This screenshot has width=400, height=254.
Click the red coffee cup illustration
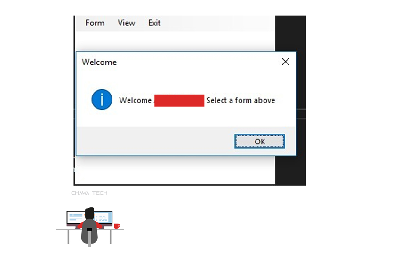click(x=117, y=226)
